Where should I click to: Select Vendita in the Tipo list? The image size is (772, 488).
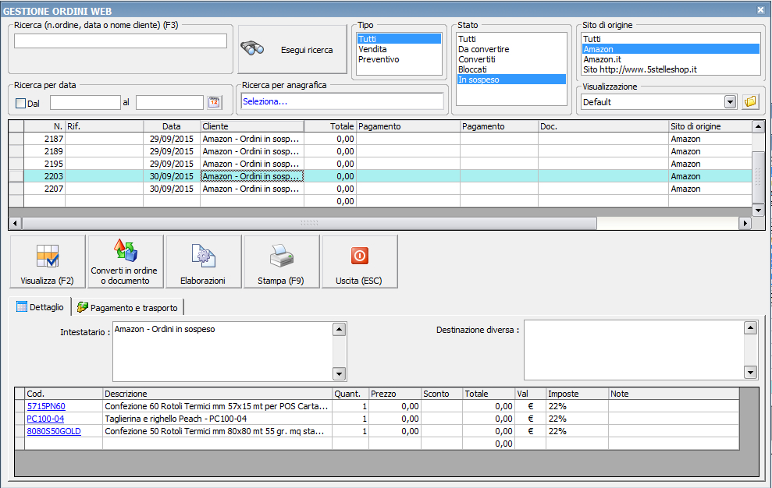tap(372, 49)
